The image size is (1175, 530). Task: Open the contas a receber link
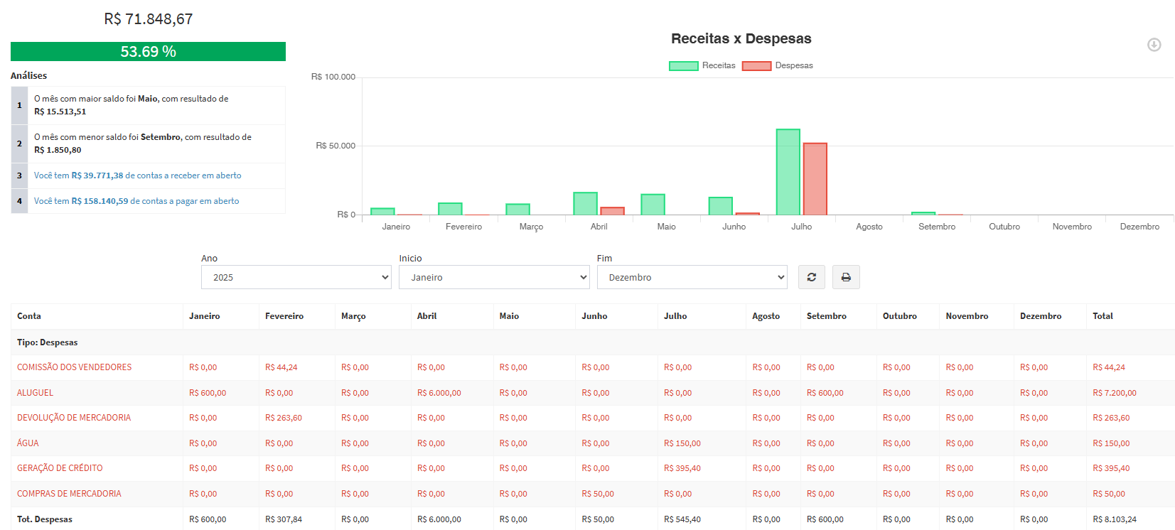click(137, 175)
